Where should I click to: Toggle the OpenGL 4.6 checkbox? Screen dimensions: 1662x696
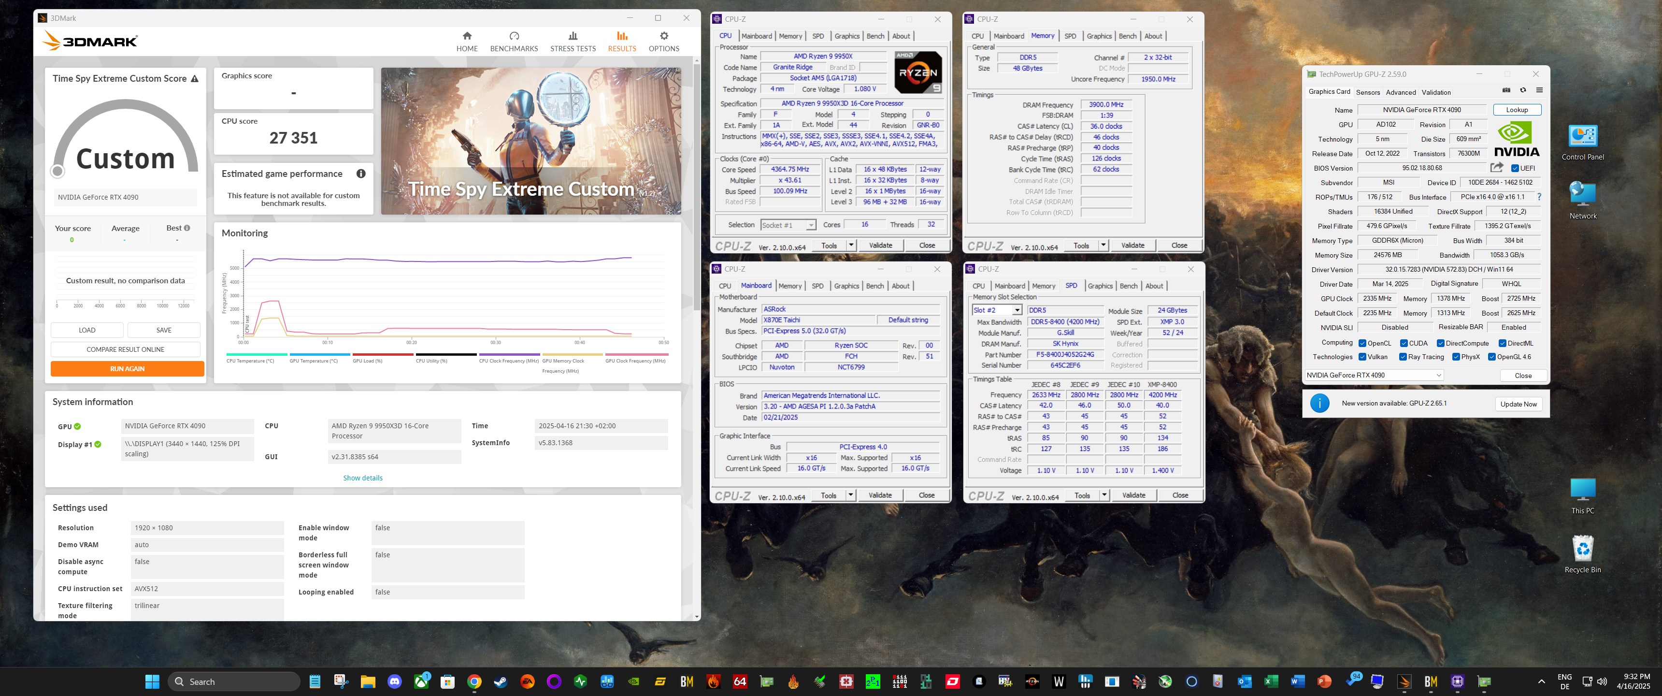click(1491, 357)
